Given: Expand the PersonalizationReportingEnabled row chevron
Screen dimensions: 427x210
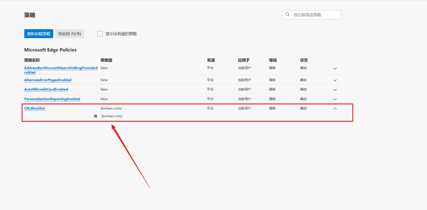Looking at the screenshot, I should coord(335,99).
